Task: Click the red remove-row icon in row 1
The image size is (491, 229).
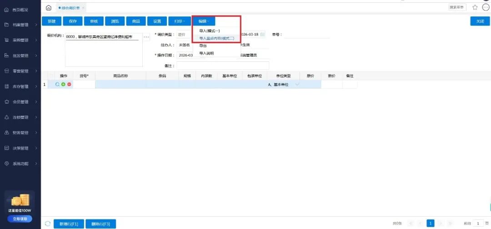Action: coord(69,85)
